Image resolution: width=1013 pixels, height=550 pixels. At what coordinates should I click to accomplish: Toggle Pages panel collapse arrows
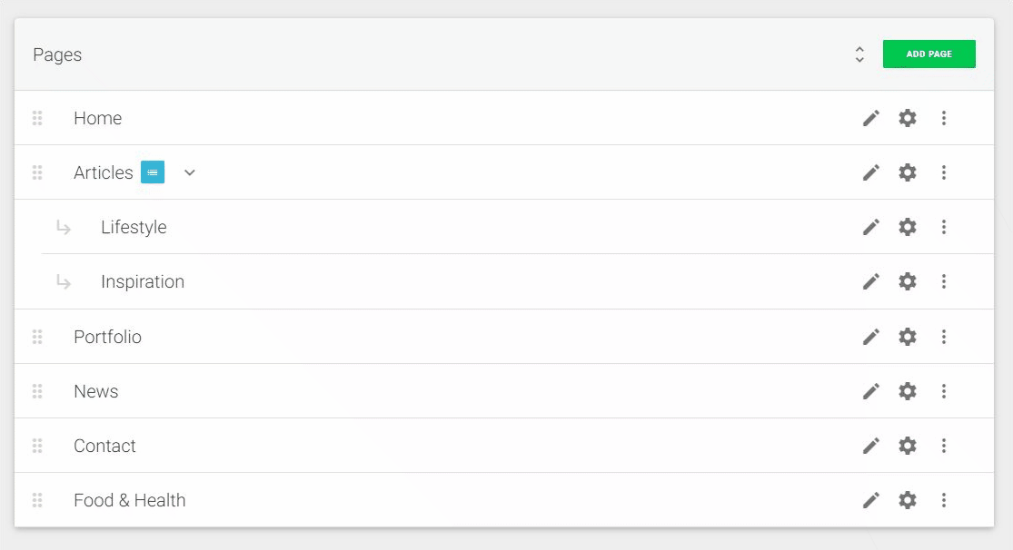[859, 54]
